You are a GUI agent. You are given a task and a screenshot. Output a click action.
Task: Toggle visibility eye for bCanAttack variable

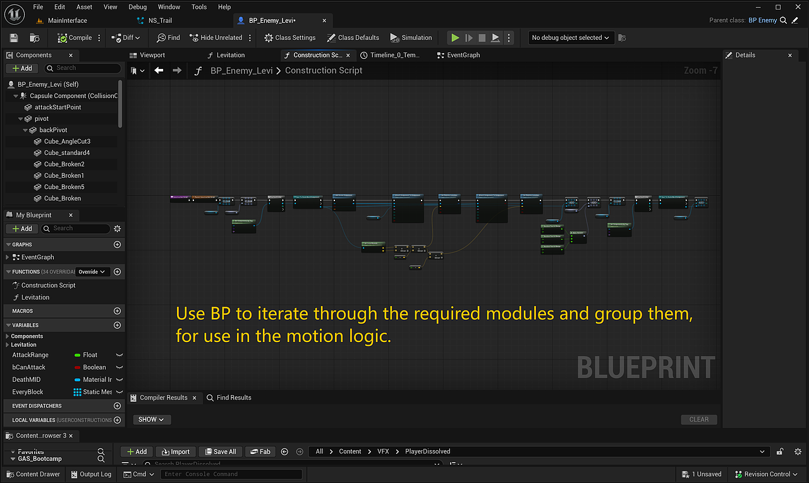(x=119, y=367)
